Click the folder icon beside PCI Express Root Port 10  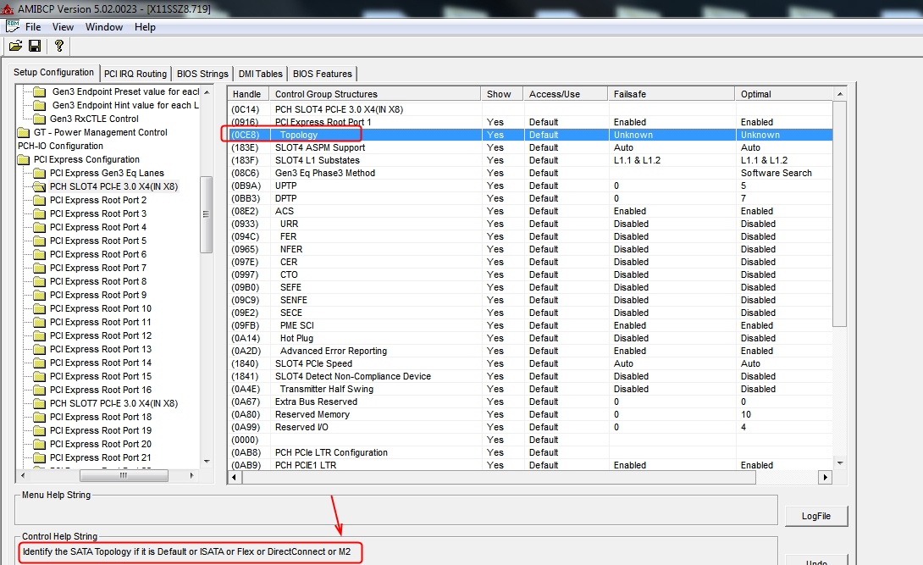click(x=40, y=308)
